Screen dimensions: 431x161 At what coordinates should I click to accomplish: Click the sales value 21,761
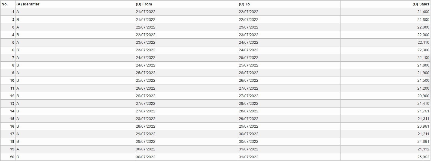click(x=423, y=111)
